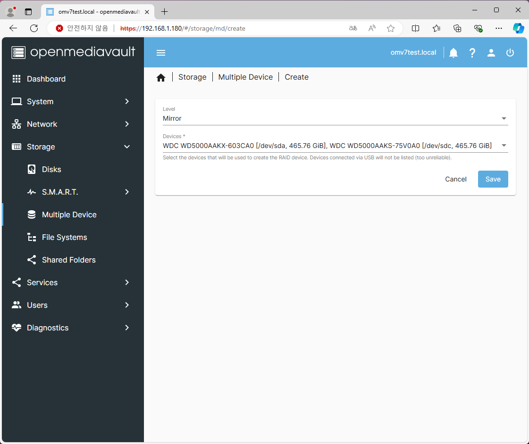Go back with browser back arrow
Viewport: 529px width, 444px height.
pos(13,28)
